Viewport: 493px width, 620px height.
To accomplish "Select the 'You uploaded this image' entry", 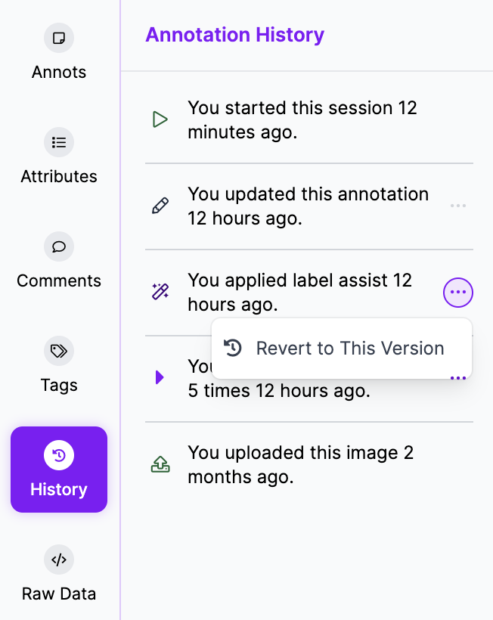I will [300, 464].
